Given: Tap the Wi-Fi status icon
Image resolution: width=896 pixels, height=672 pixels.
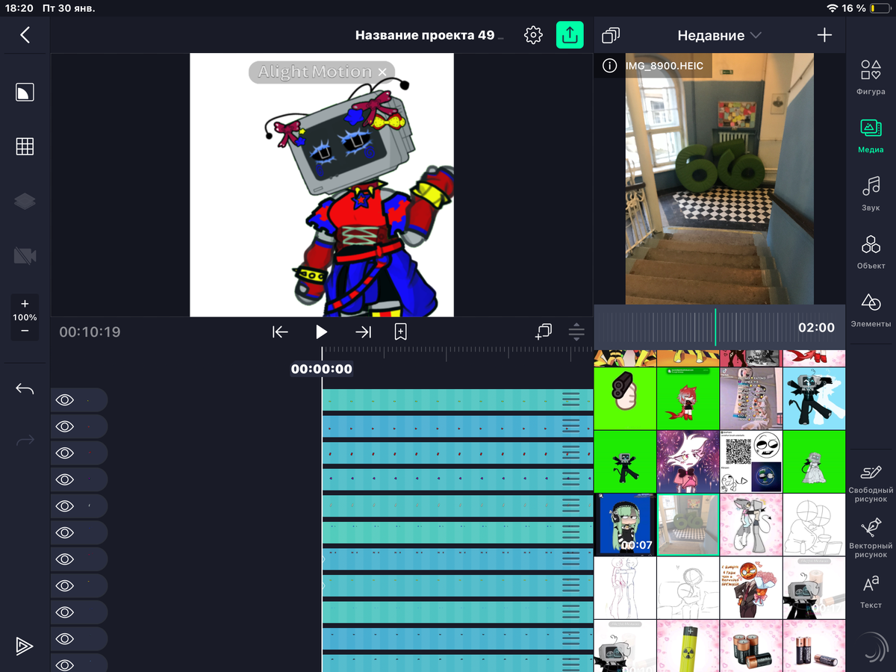Looking at the screenshot, I should 833,8.
